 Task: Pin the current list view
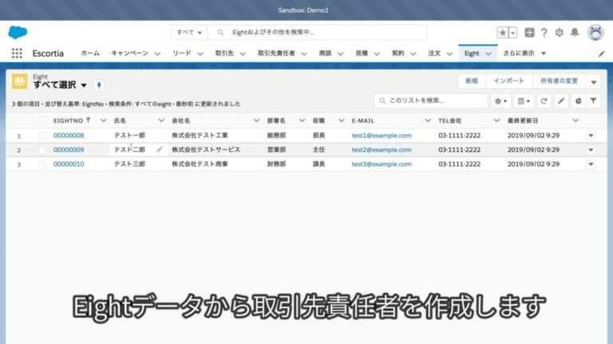[99, 85]
